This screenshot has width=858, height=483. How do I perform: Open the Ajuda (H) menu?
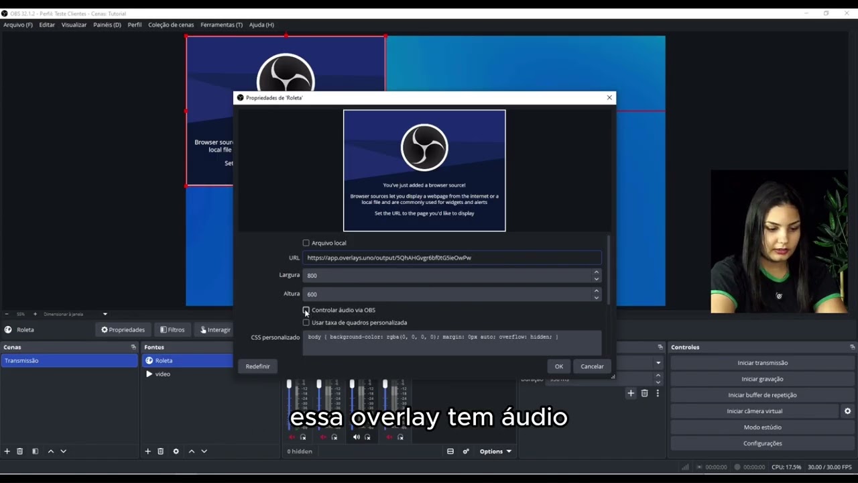[261, 25]
